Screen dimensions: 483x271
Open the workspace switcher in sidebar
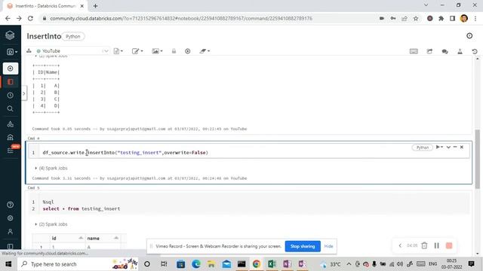[12, 52]
